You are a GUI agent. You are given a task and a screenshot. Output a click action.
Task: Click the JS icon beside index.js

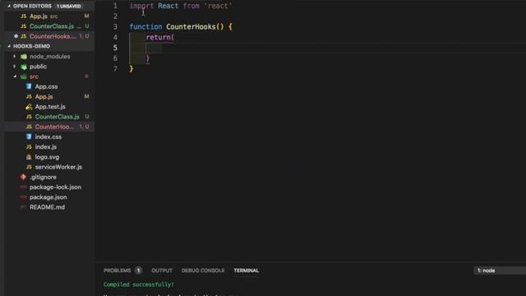(29, 147)
